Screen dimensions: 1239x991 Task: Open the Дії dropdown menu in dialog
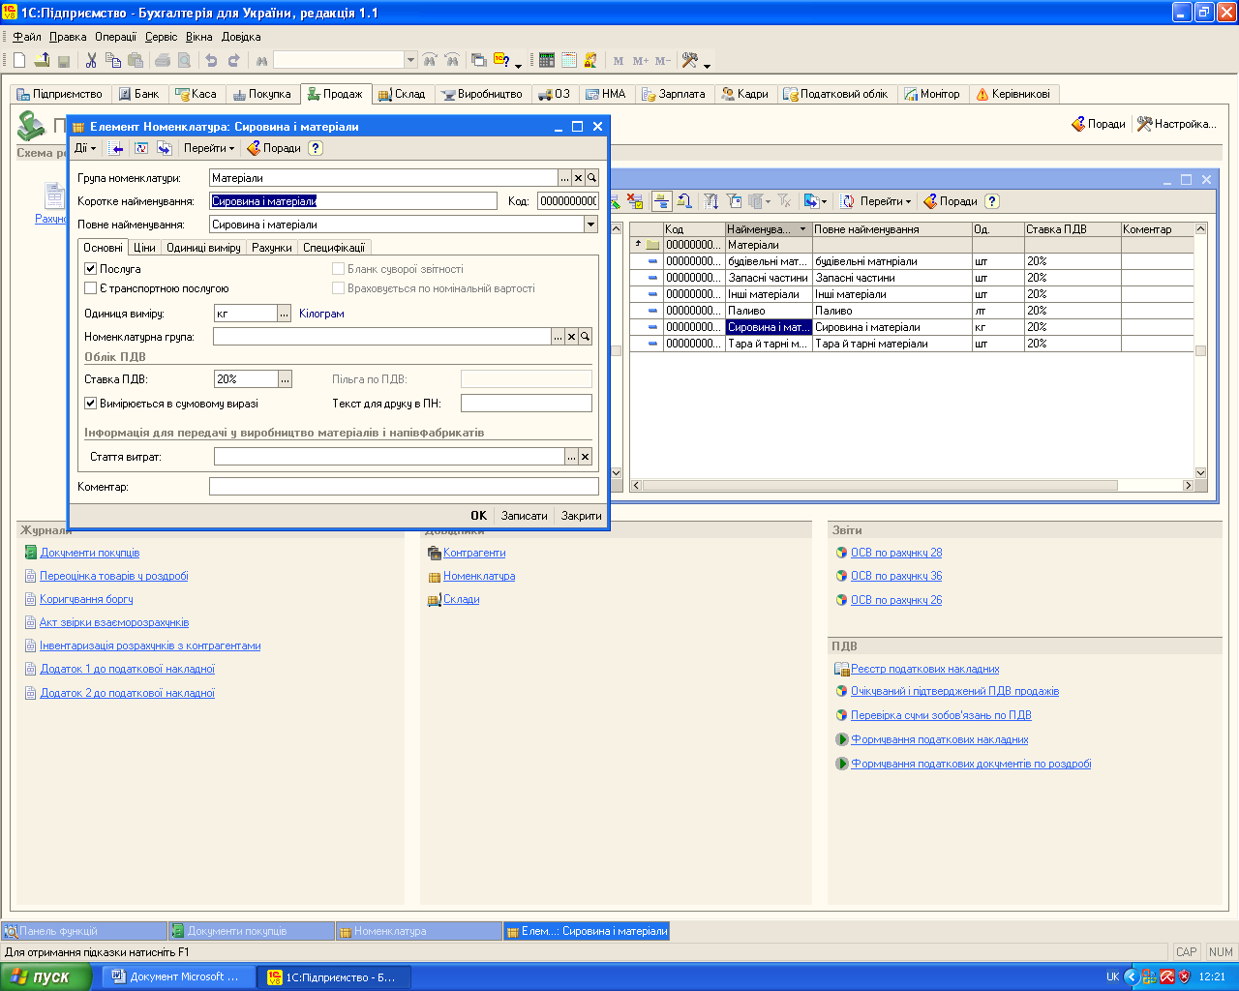coord(86,148)
